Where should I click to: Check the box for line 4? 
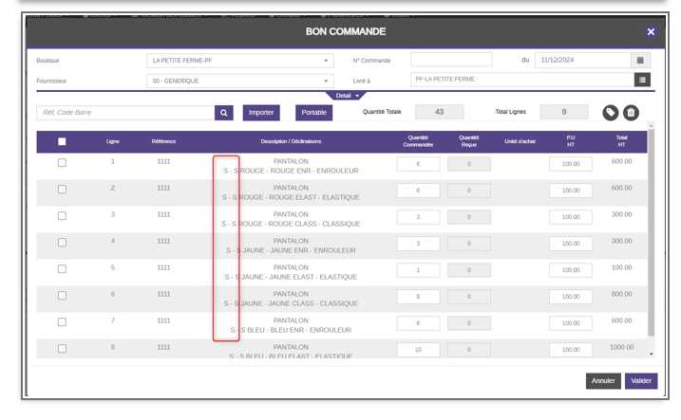click(x=62, y=243)
